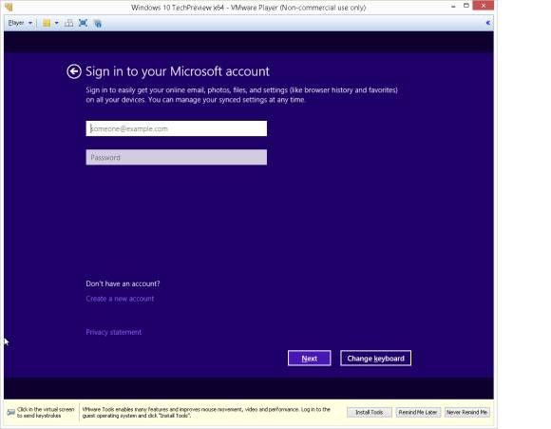Click the back arrow beside Sign in heading

pyautogui.click(x=74, y=71)
